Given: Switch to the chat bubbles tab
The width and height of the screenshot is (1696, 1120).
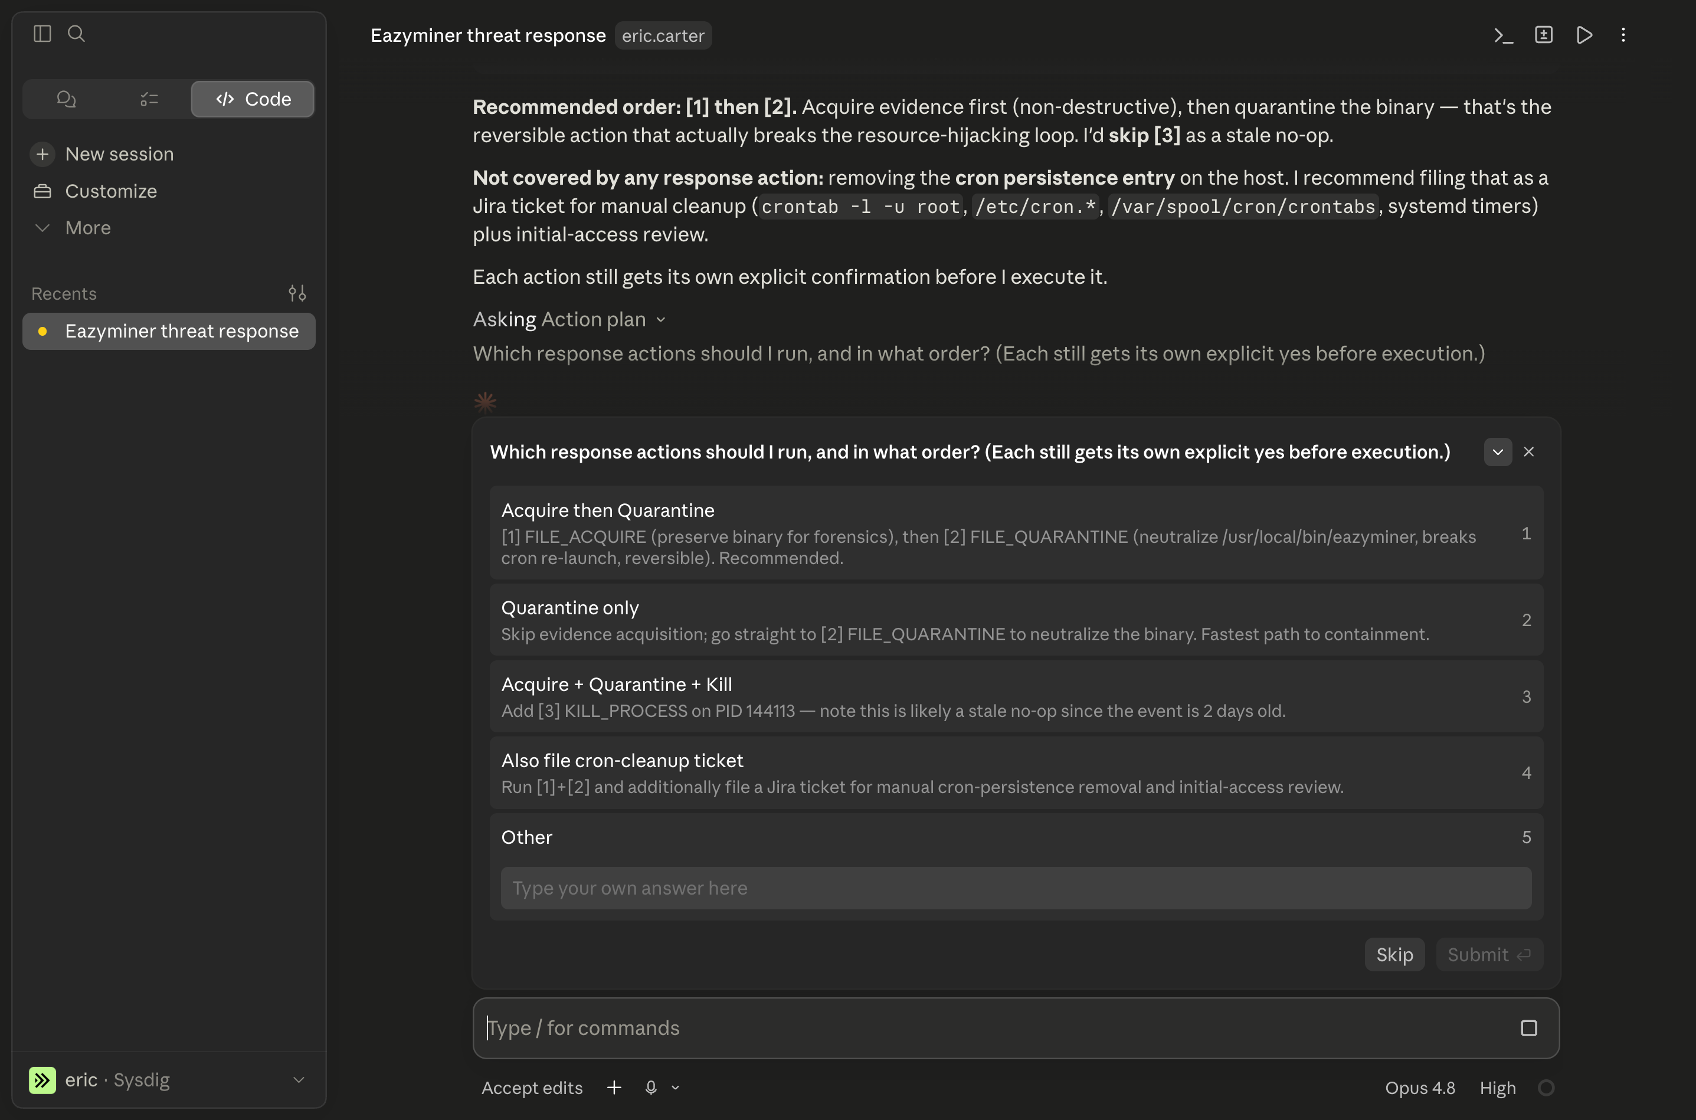Looking at the screenshot, I should [67, 99].
